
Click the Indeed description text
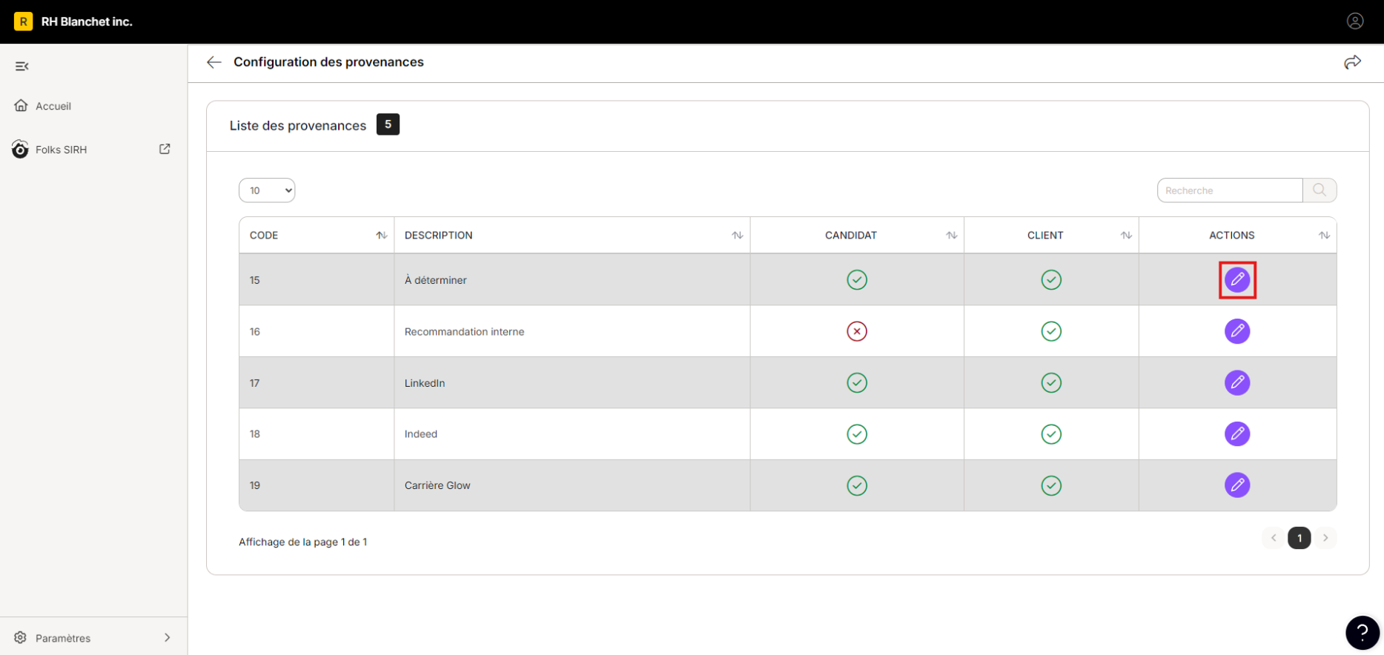coord(421,434)
